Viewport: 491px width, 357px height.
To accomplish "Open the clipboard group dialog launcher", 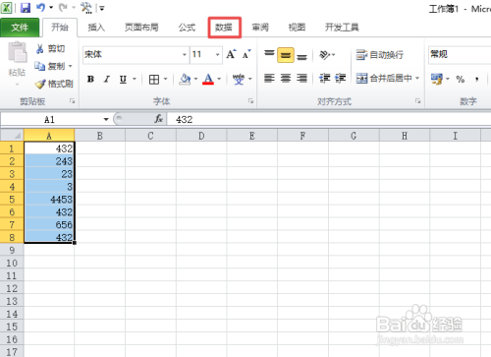I will [72, 101].
